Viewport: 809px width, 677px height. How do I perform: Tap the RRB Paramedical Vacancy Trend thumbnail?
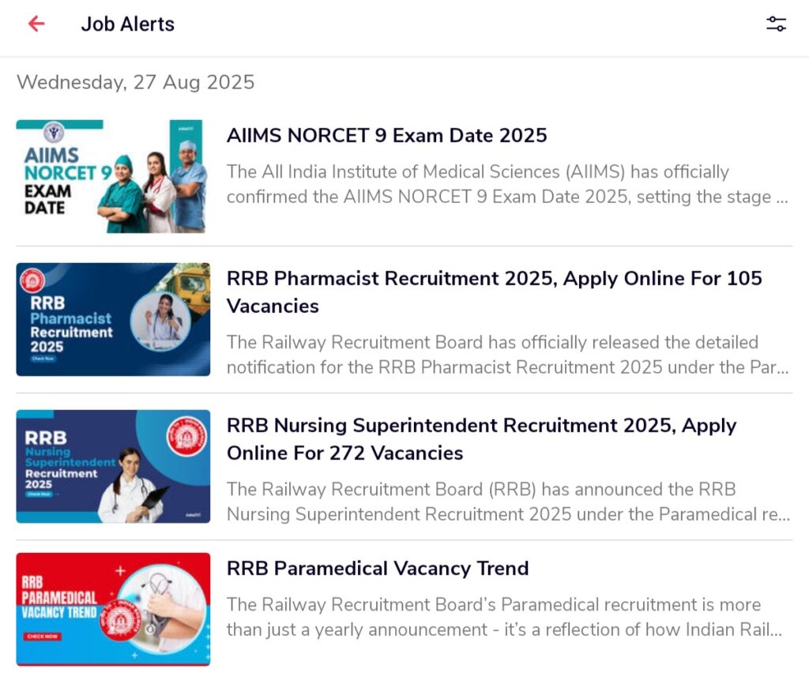point(113,608)
